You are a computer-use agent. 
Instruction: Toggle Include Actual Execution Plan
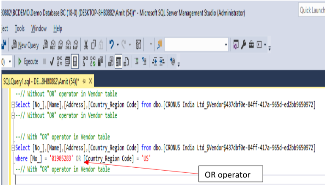(85, 62)
